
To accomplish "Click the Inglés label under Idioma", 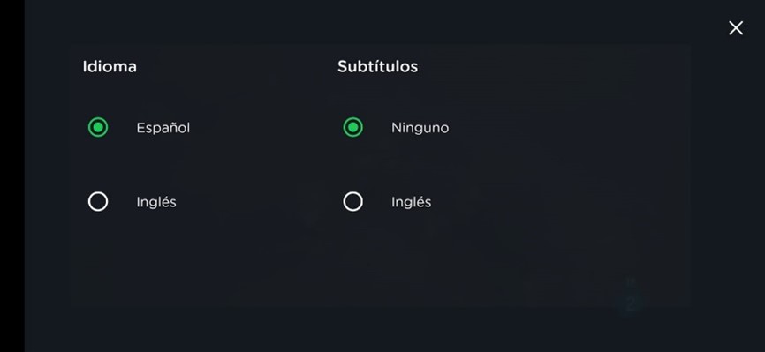I will [x=156, y=202].
